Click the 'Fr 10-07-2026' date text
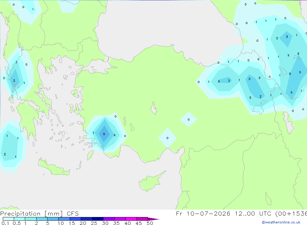This screenshot has height=225, width=307. click(203, 214)
